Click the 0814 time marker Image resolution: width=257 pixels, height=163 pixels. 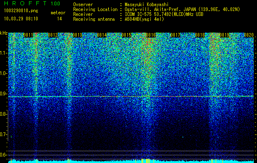point(102,35)
